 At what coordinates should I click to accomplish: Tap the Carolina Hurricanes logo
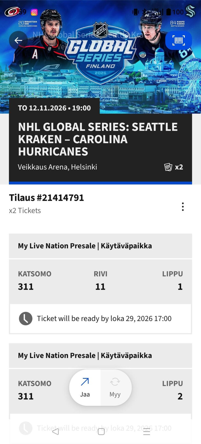12,12
